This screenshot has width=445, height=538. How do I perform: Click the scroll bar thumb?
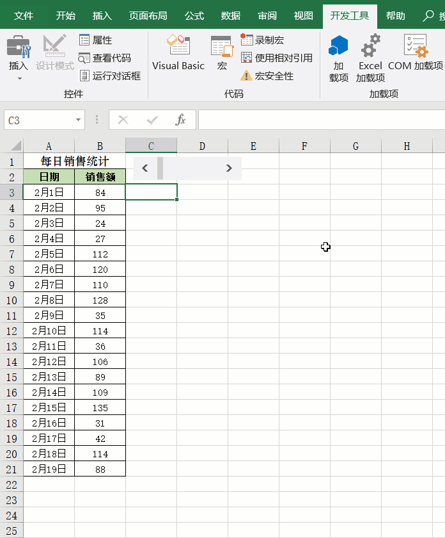point(160,168)
